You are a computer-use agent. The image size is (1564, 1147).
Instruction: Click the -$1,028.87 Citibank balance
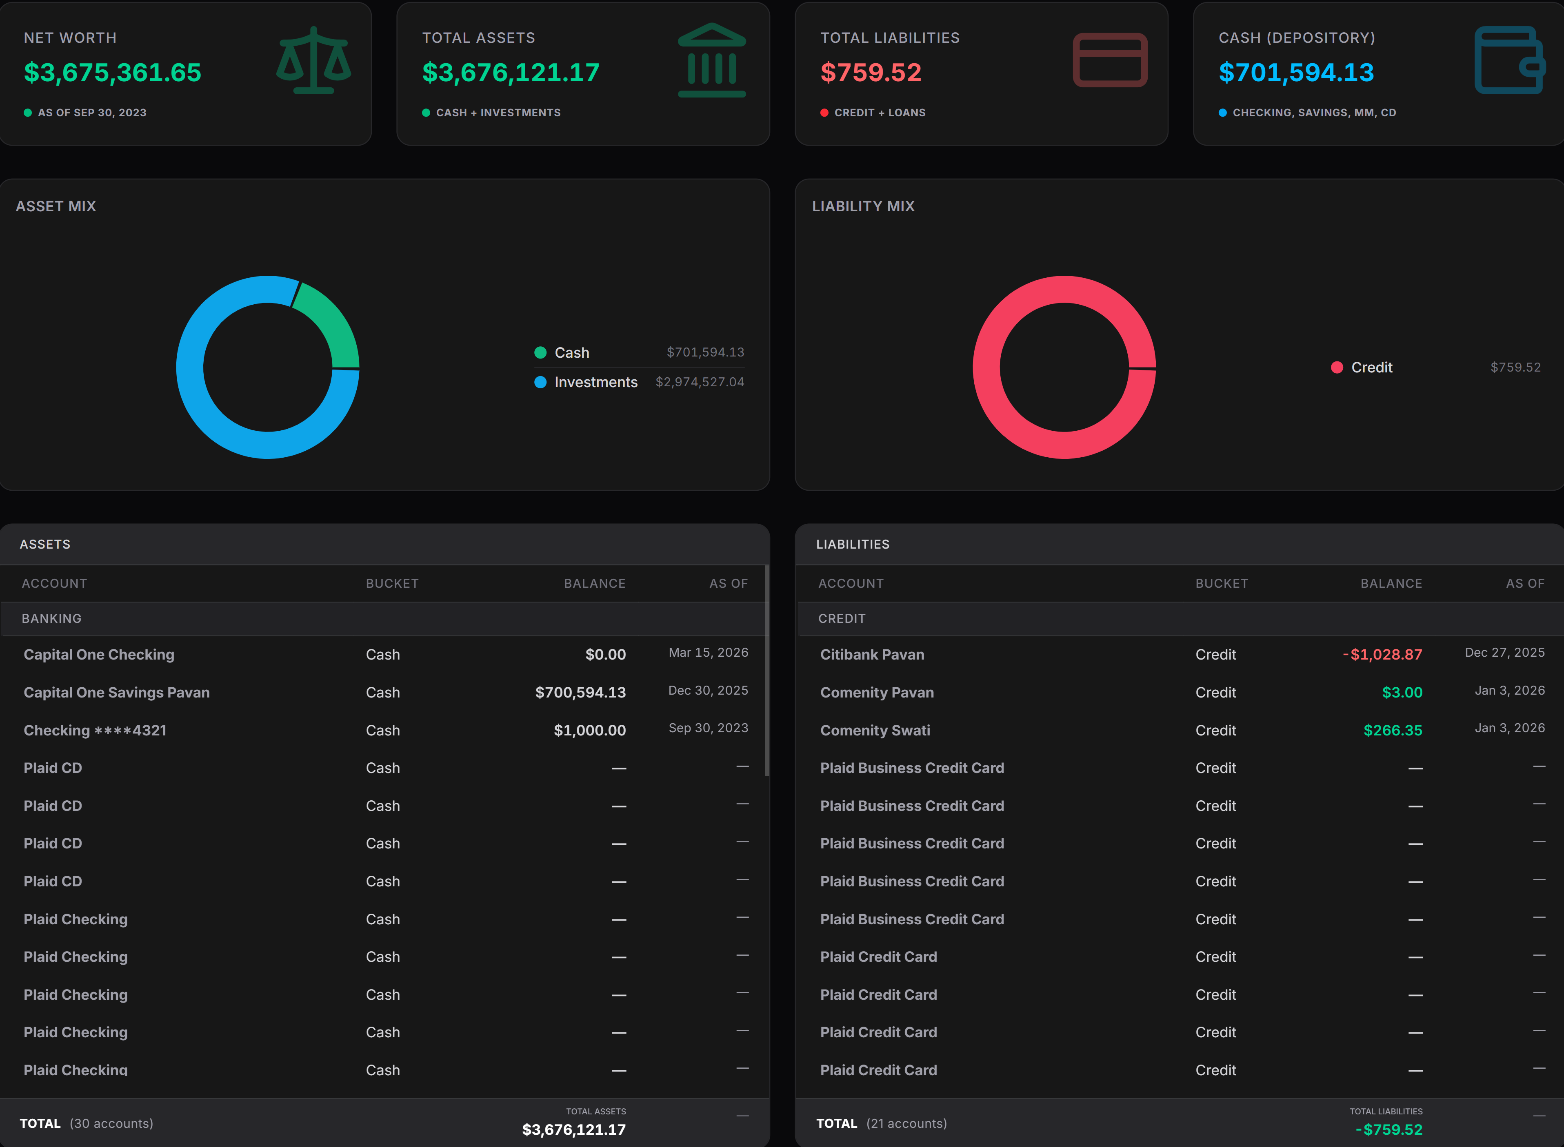(x=1382, y=654)
